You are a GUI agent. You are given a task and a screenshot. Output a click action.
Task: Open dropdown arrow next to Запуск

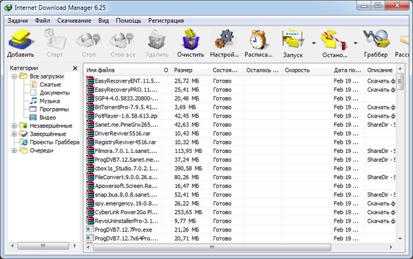tap(314, 43)
